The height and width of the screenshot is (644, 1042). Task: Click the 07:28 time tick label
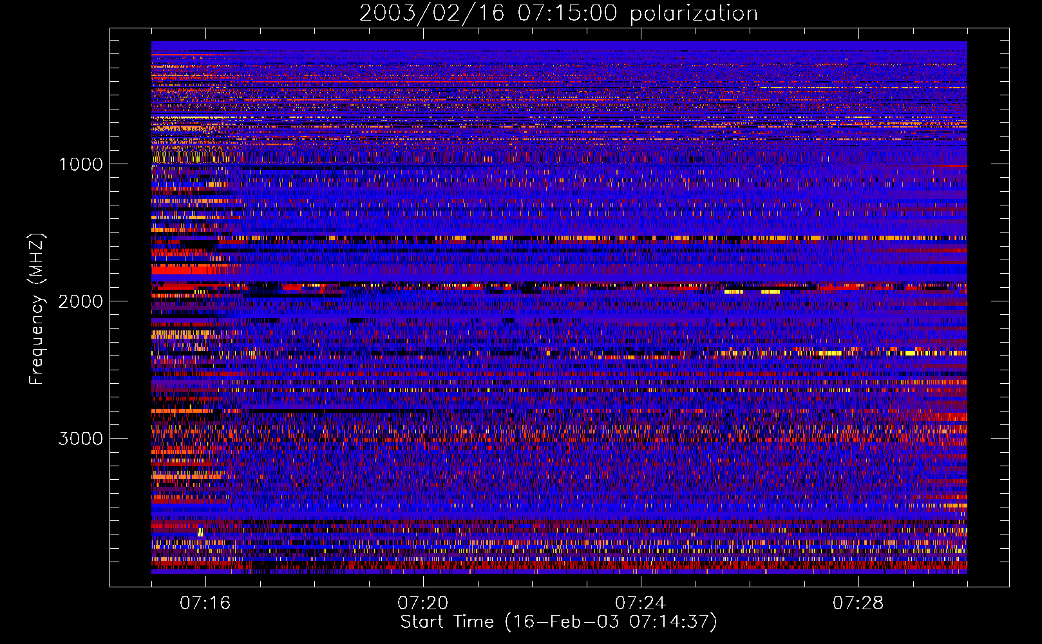click(858, 603)
